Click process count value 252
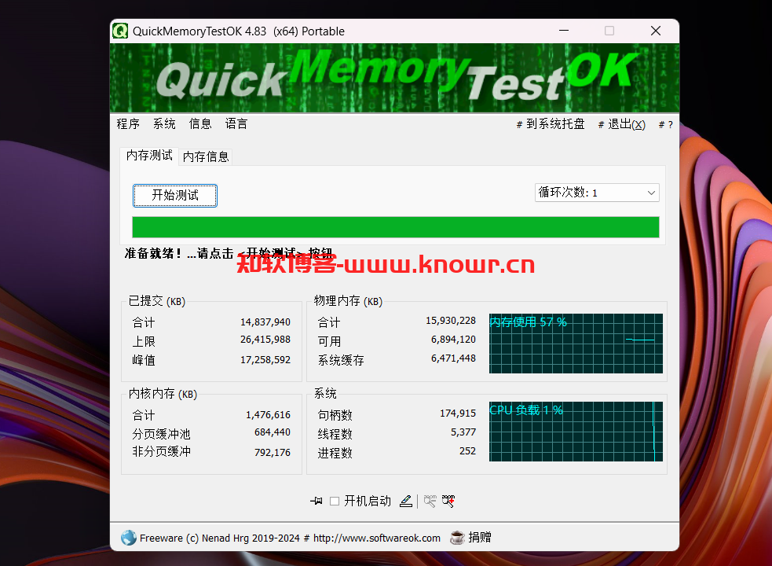Screen dimensions: 772x566 pyautogui.click(x=468, y=451)
